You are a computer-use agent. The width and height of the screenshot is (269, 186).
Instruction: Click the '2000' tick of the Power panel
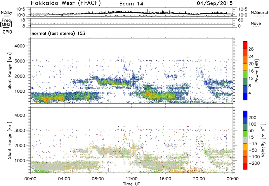point(20,76)
